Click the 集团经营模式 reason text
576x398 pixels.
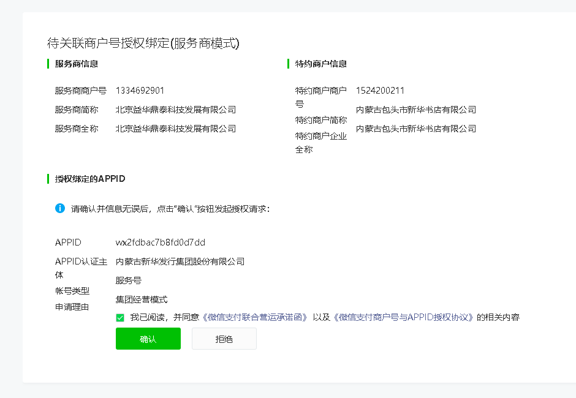click(142, 299)
